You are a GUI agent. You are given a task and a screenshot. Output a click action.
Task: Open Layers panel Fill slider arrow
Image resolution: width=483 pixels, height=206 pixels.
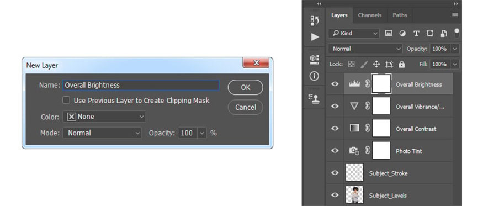[455, 64]
